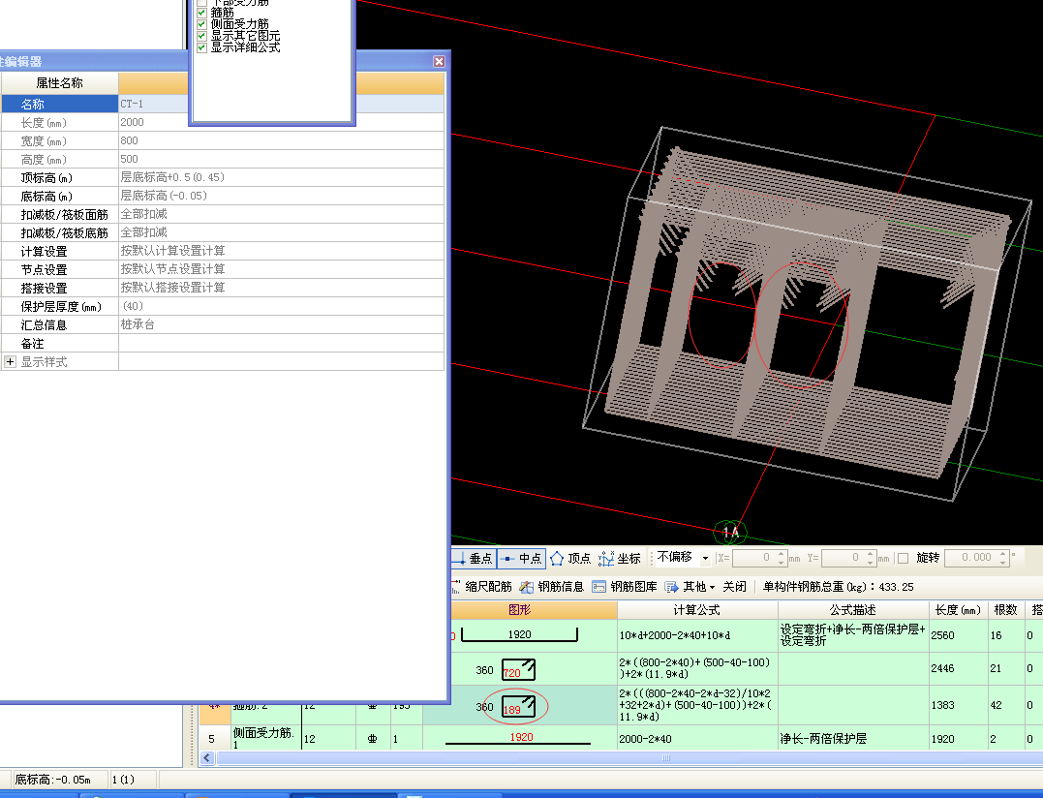Click the 计算公式 column header
Screen dimensions: 1043x798
pos(697,610)
